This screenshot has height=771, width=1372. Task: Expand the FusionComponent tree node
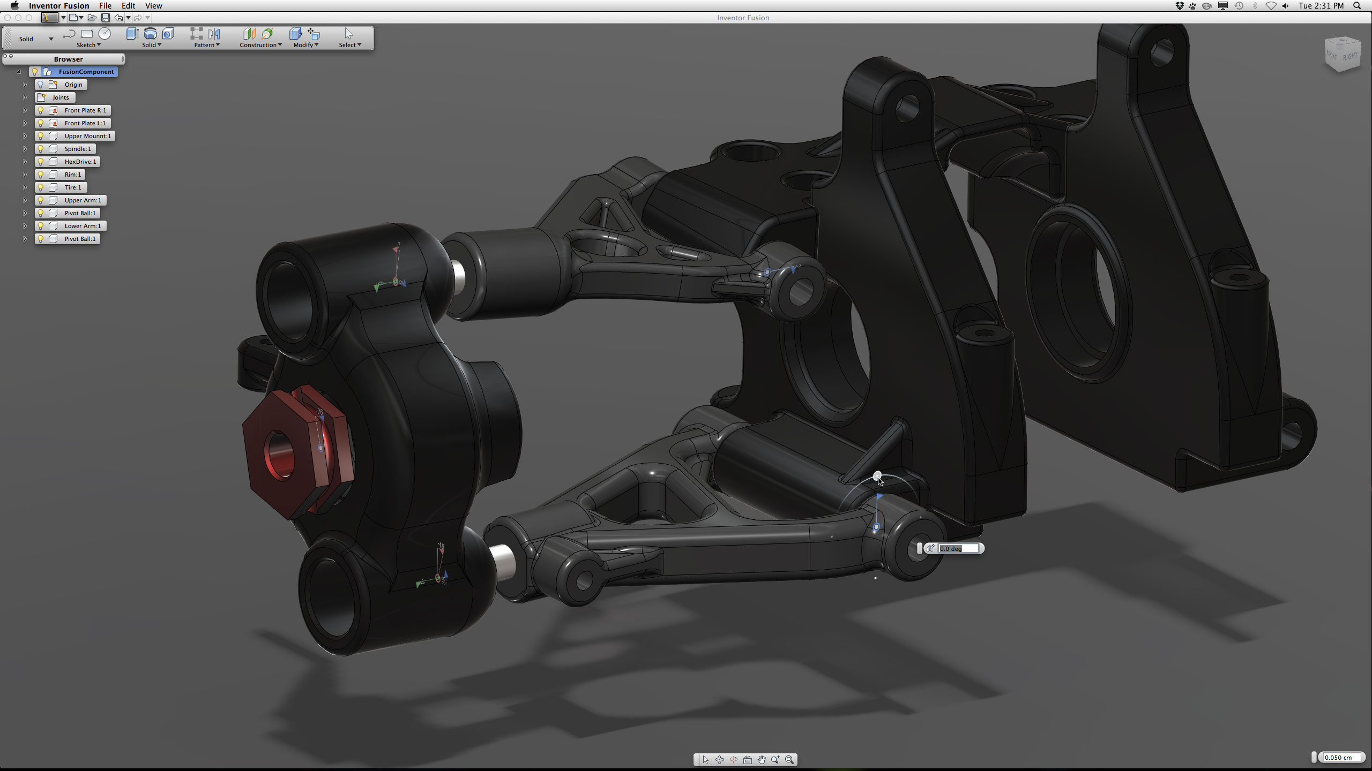19,72
